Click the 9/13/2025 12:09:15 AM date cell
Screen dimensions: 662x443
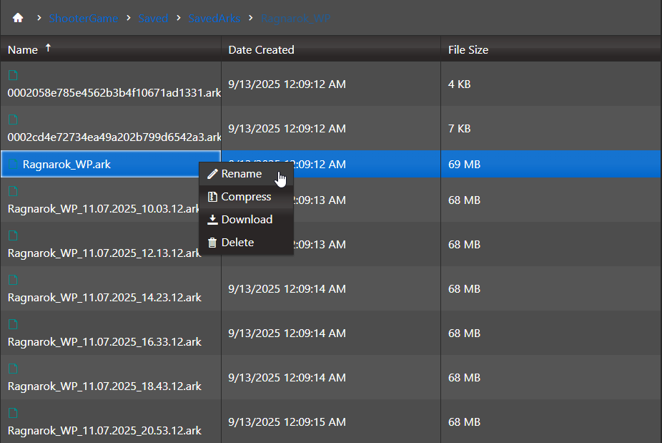click(x=330, y=422)
